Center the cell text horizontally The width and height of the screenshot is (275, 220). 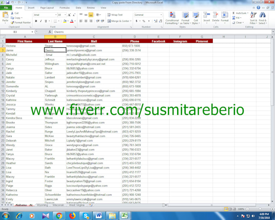coord(86,21)
